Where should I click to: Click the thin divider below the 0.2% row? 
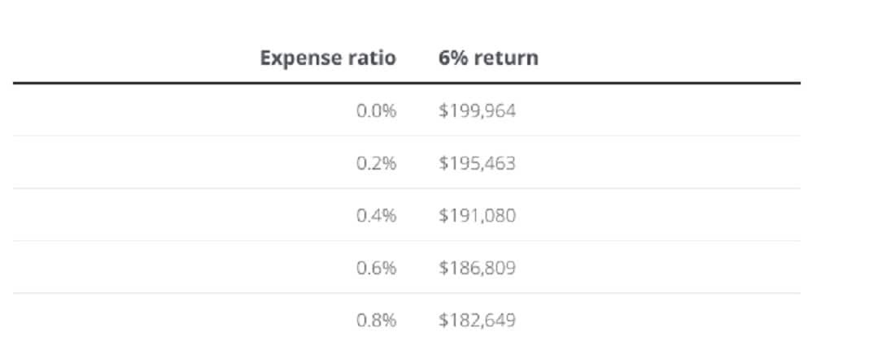407,188
